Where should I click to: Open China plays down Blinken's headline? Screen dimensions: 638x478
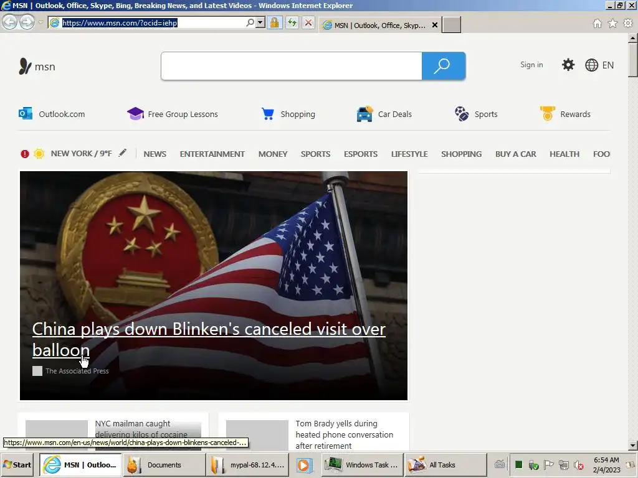click(209, 339)
